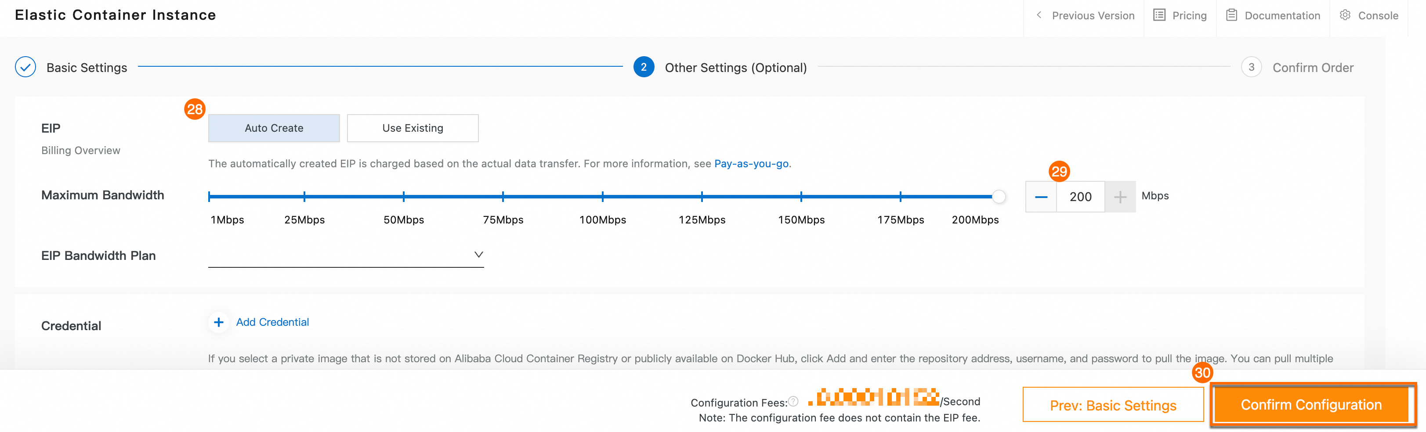Click the Previous Version back arrow
Screen dimensions: 1426x432
point(1039,15)
